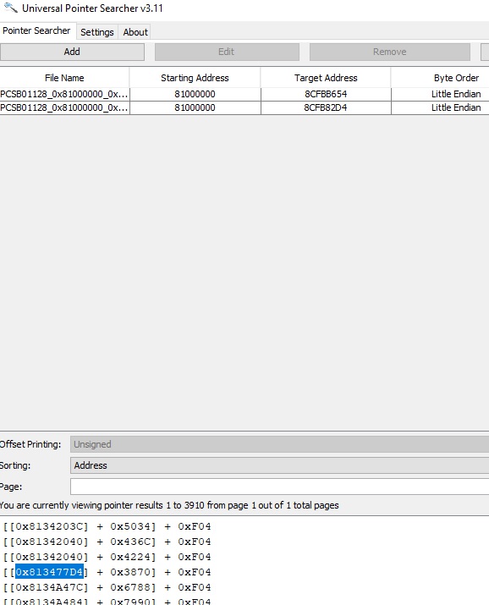Click the Byte Order column header

tap(456, 78)
